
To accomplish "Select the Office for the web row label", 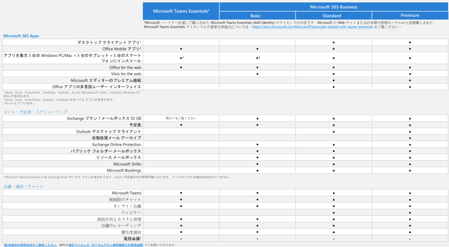I will click(x=125, y=67).
